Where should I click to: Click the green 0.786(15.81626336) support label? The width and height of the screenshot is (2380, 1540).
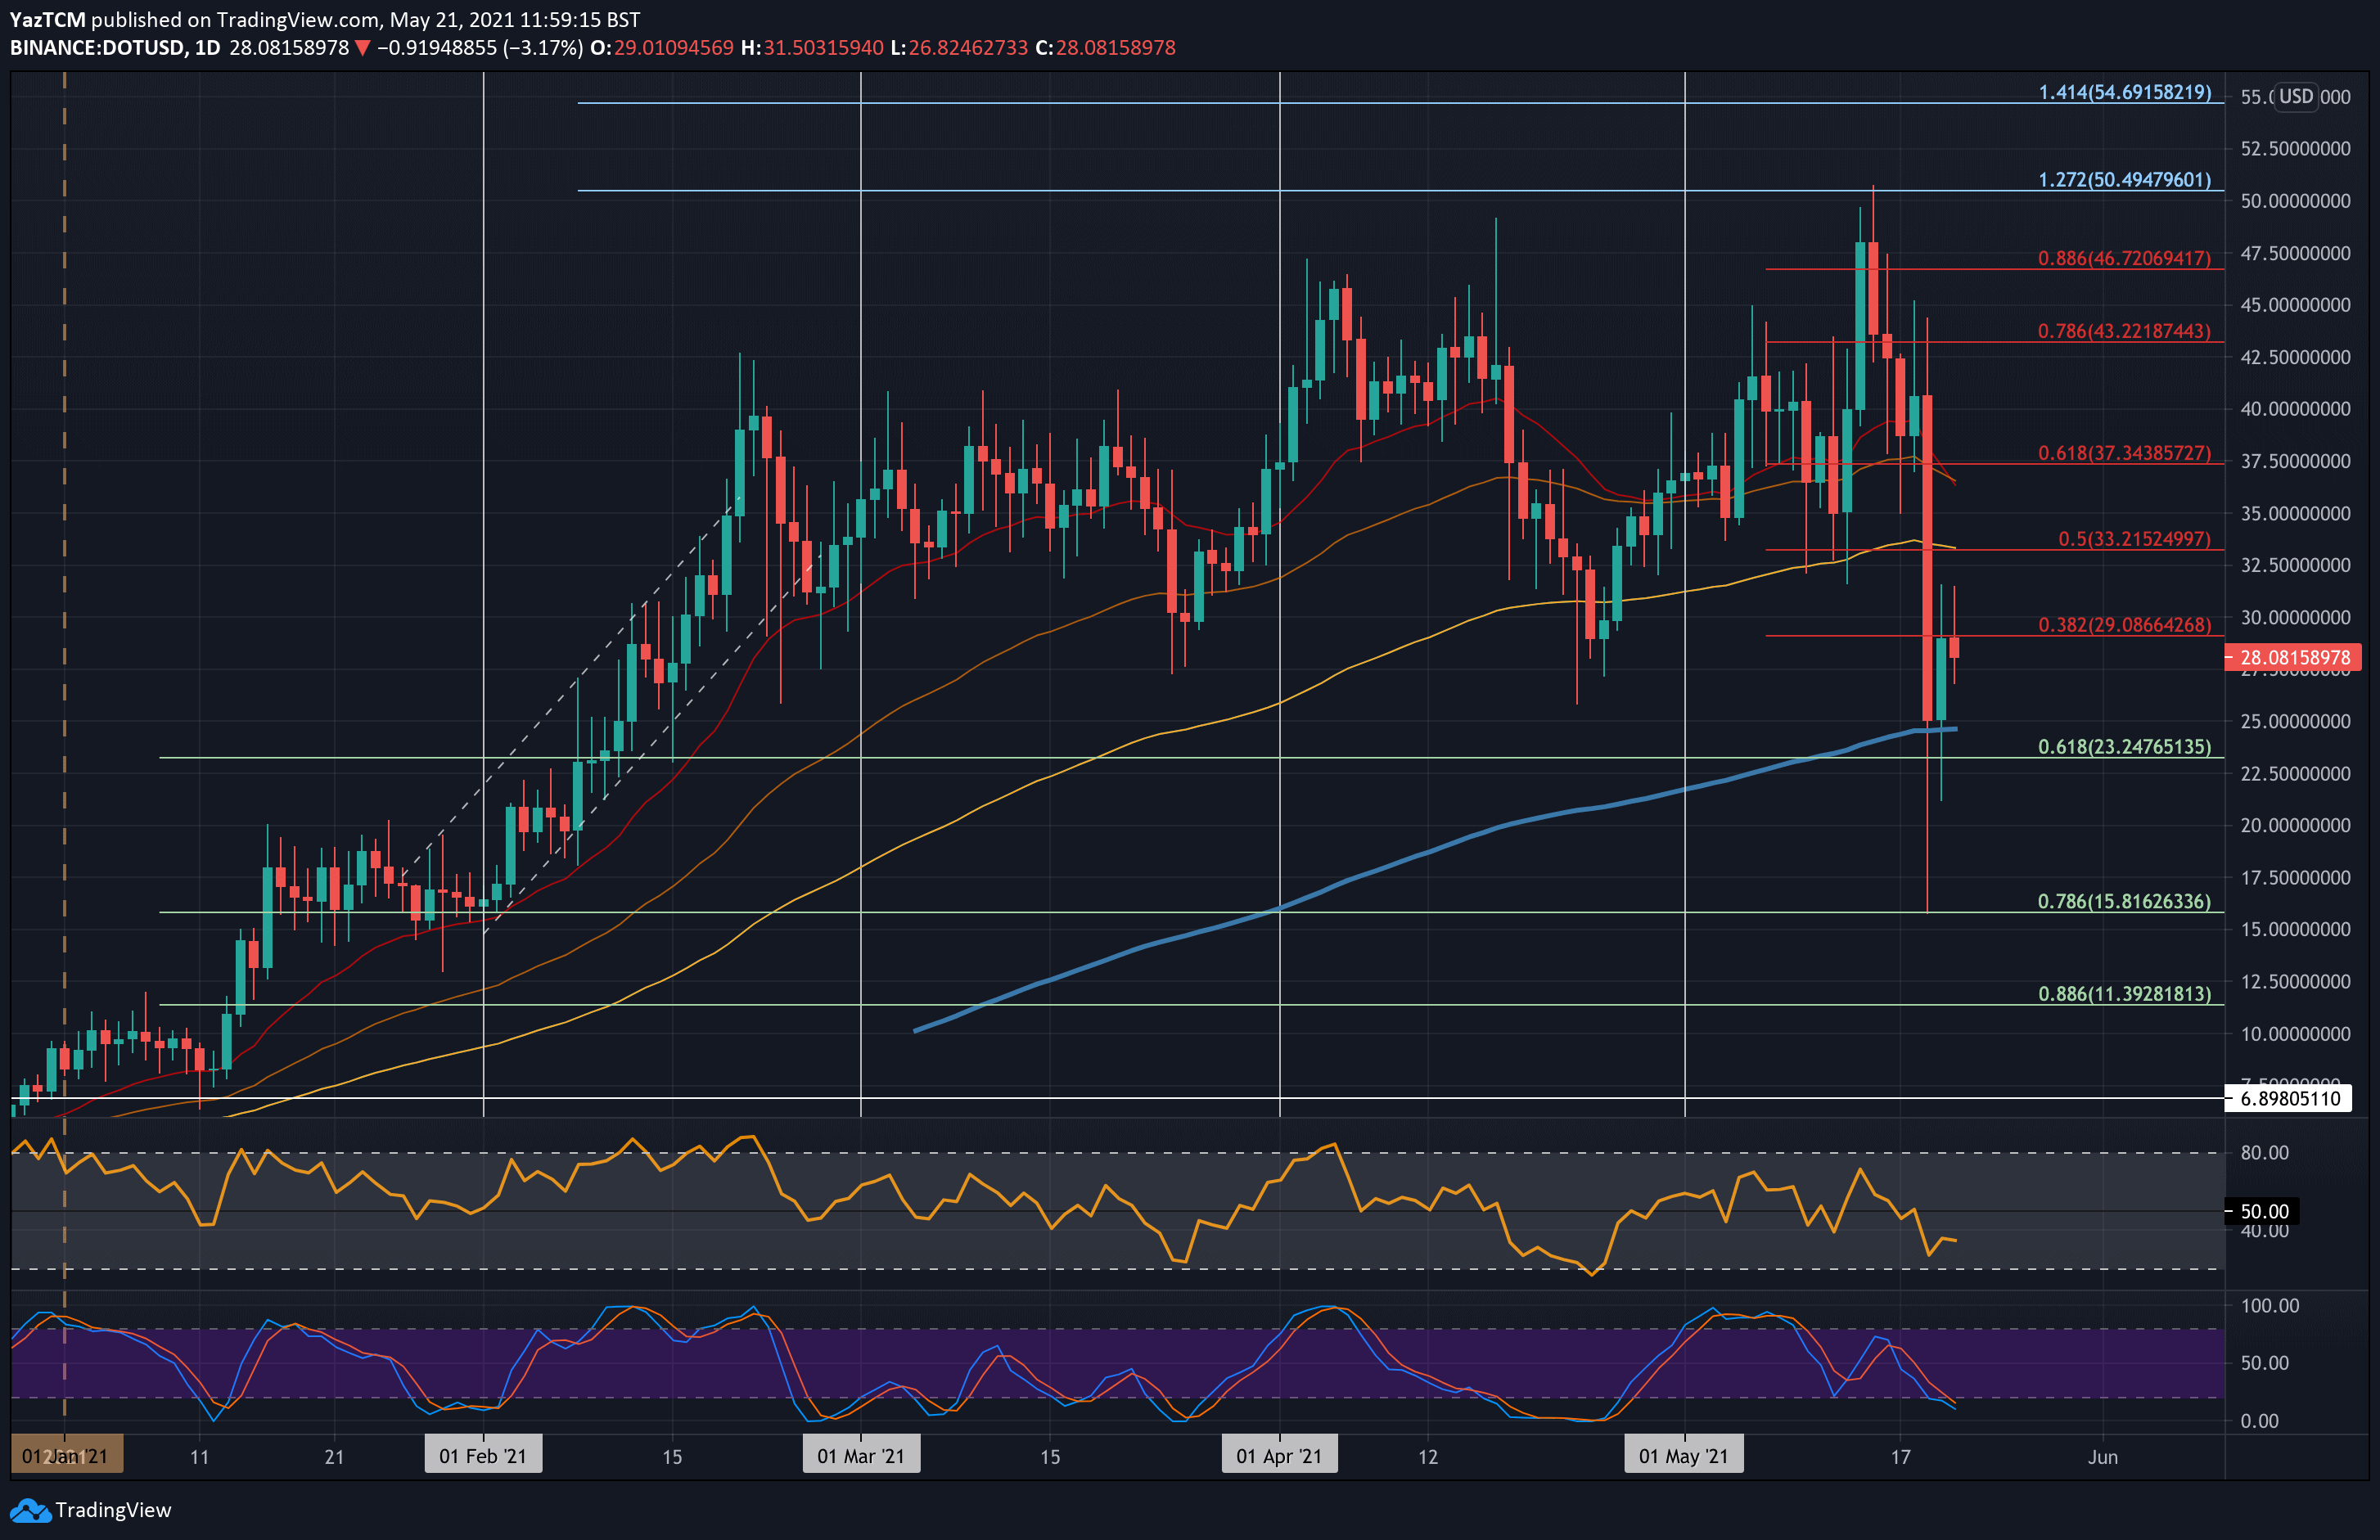(x=2125, y=902)
